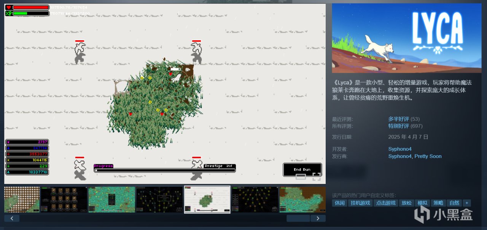The image size is (487, 230).
Task: Select the 休闲 tag
Action: coord(339,203)
